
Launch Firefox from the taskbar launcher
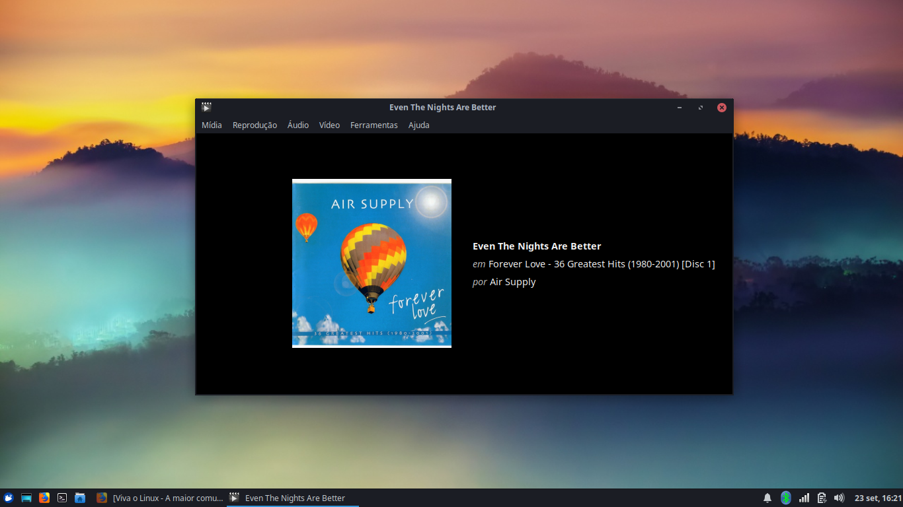[44, 498]
